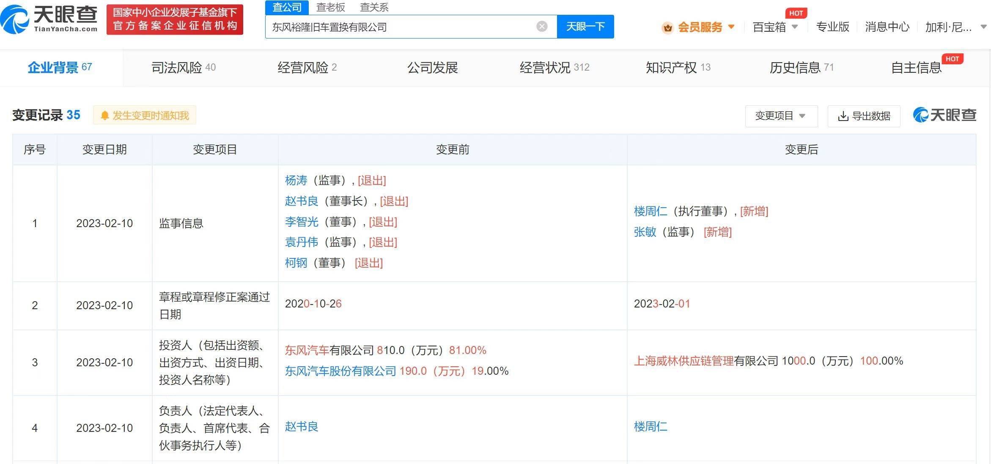991x464 pixels.
Task: Open the 杨涛 person link
Action: point(296,181)
